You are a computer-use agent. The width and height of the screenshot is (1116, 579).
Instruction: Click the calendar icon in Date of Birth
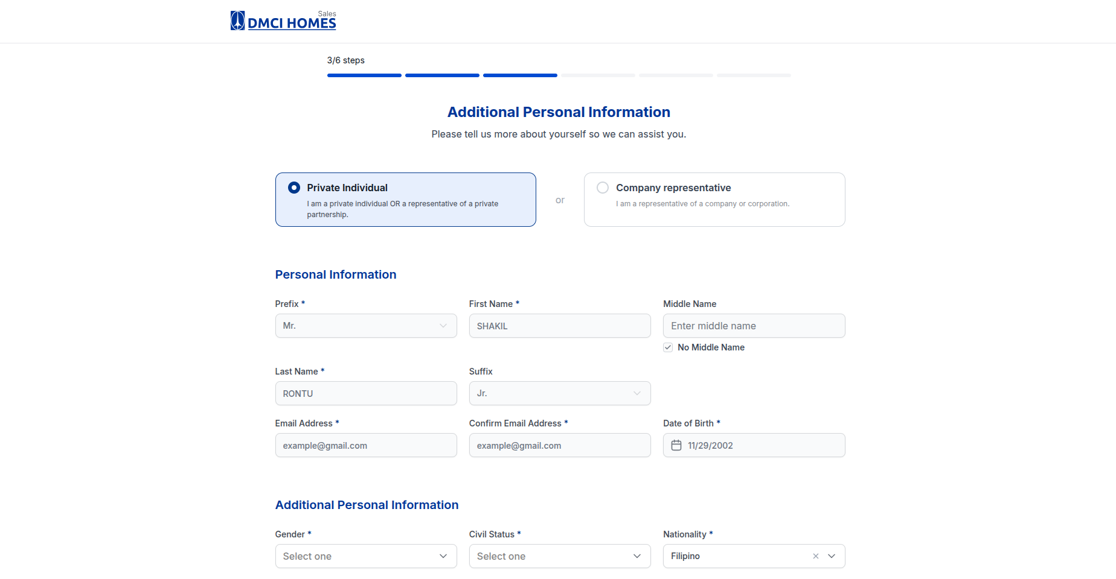(676, 445)
